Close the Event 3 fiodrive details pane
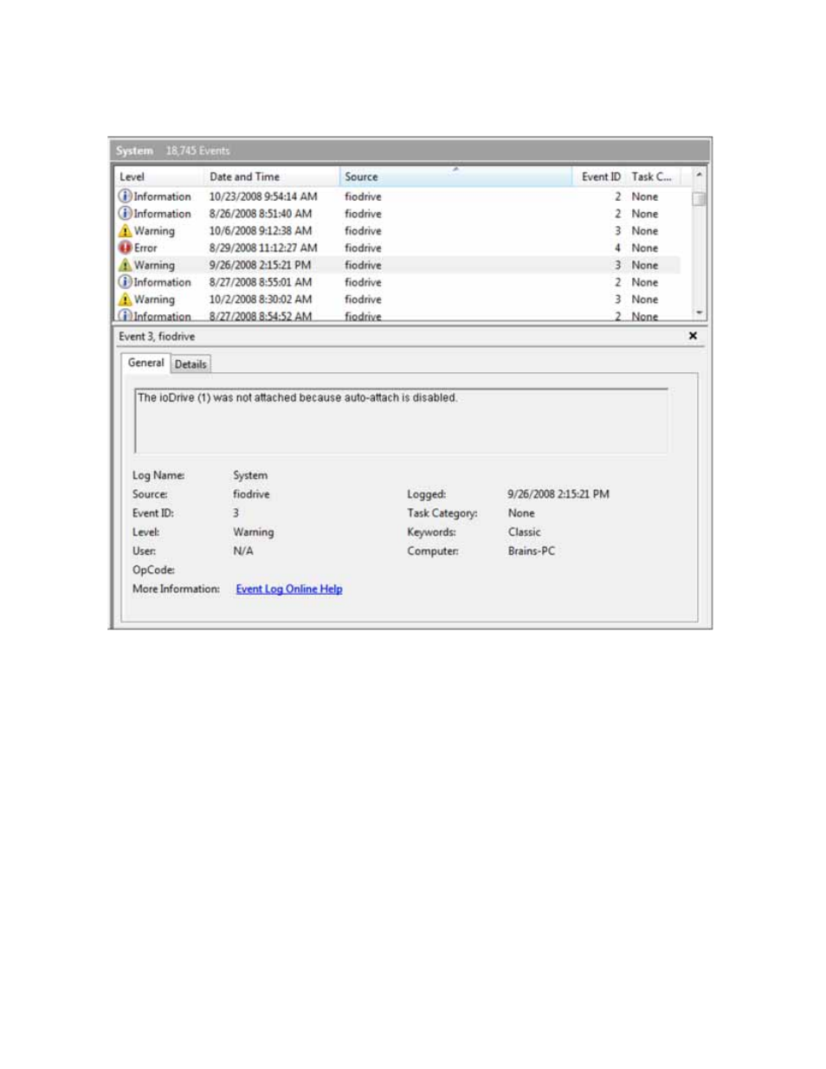The width and height of the screenshot is (826, 1069). pos(693,336)
